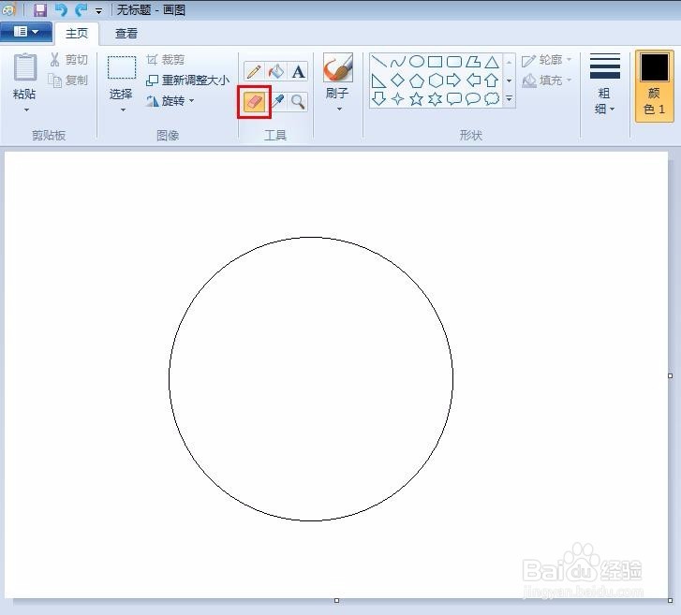Choose the Rounded rectangular callout shape

(454, 99)
